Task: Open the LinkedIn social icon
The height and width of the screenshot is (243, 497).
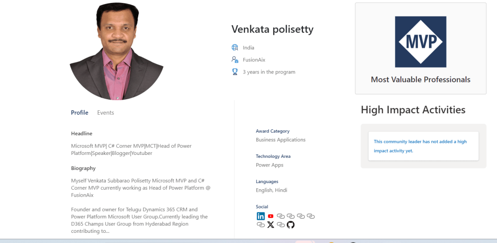Action: pyautogui.click(x=261, y=216)
